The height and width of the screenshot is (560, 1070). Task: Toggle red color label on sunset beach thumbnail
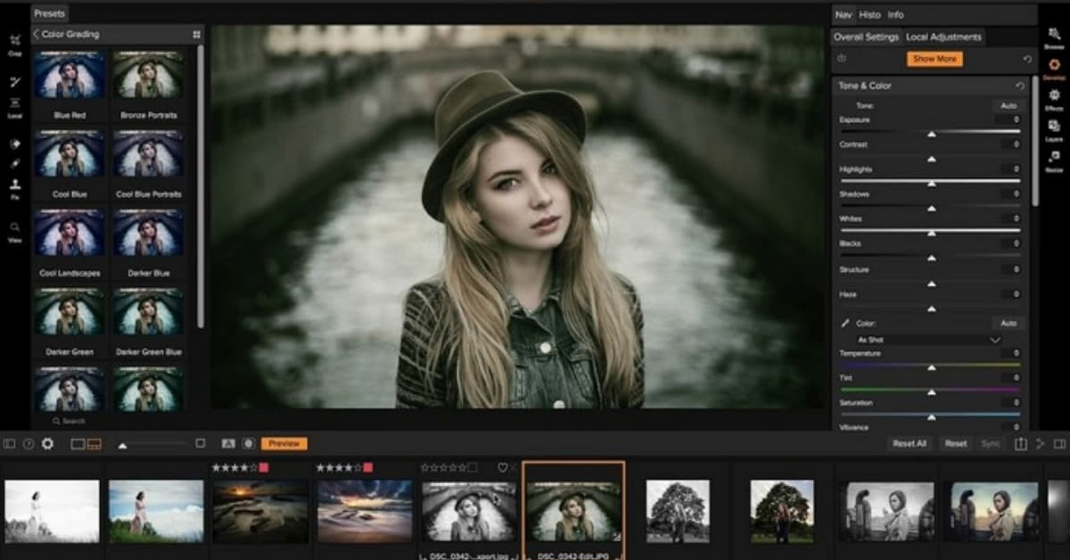point(263,467)
